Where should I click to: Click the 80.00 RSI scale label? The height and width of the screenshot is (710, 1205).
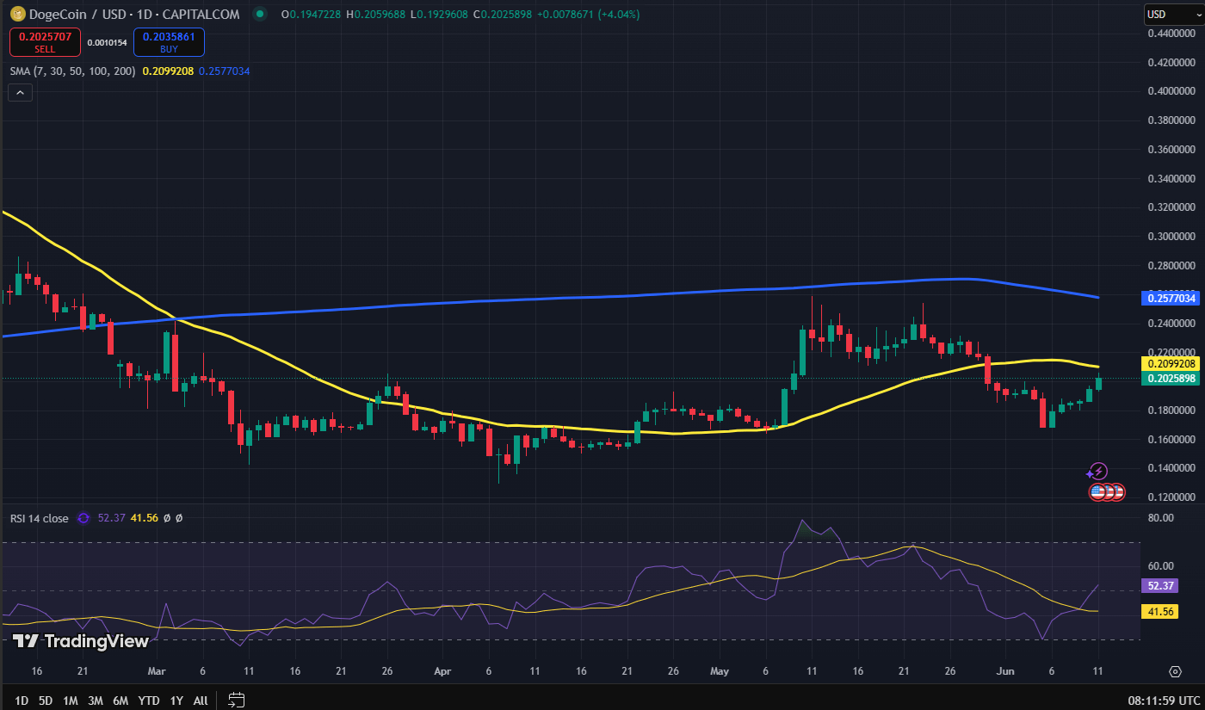[1161, 518]
